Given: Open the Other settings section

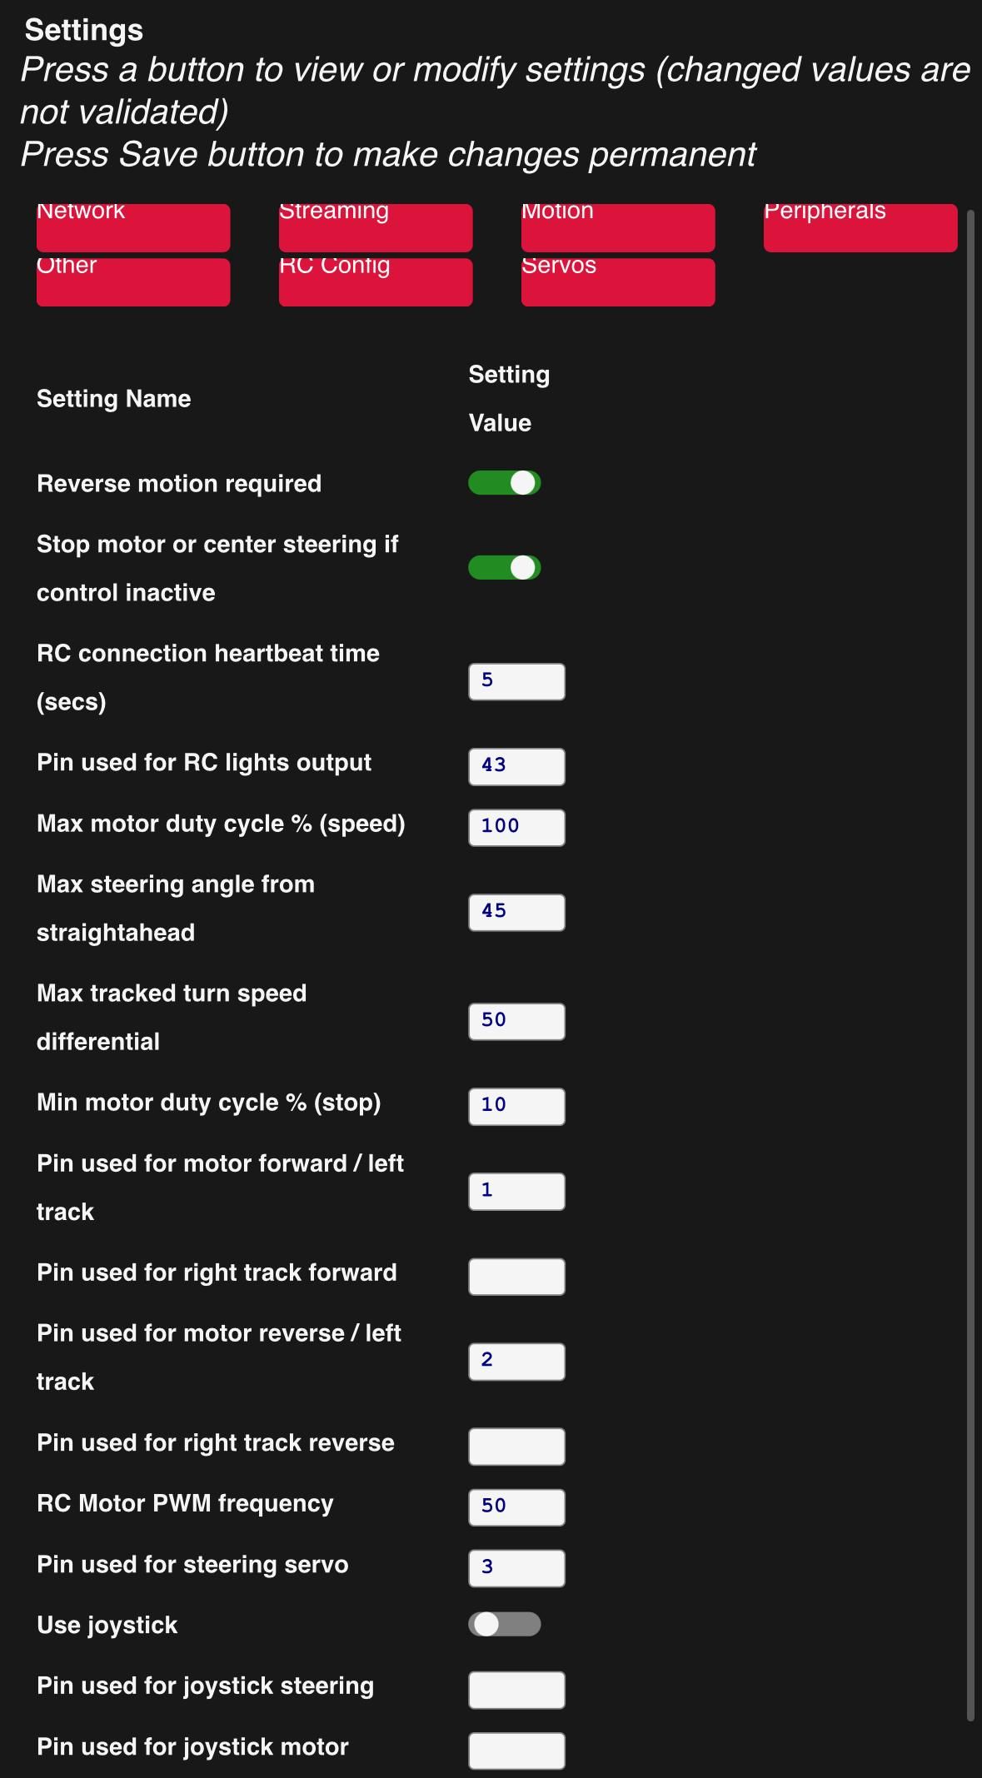Looking at the screenshot, I should pyautogui.click(x=133, y=282).
